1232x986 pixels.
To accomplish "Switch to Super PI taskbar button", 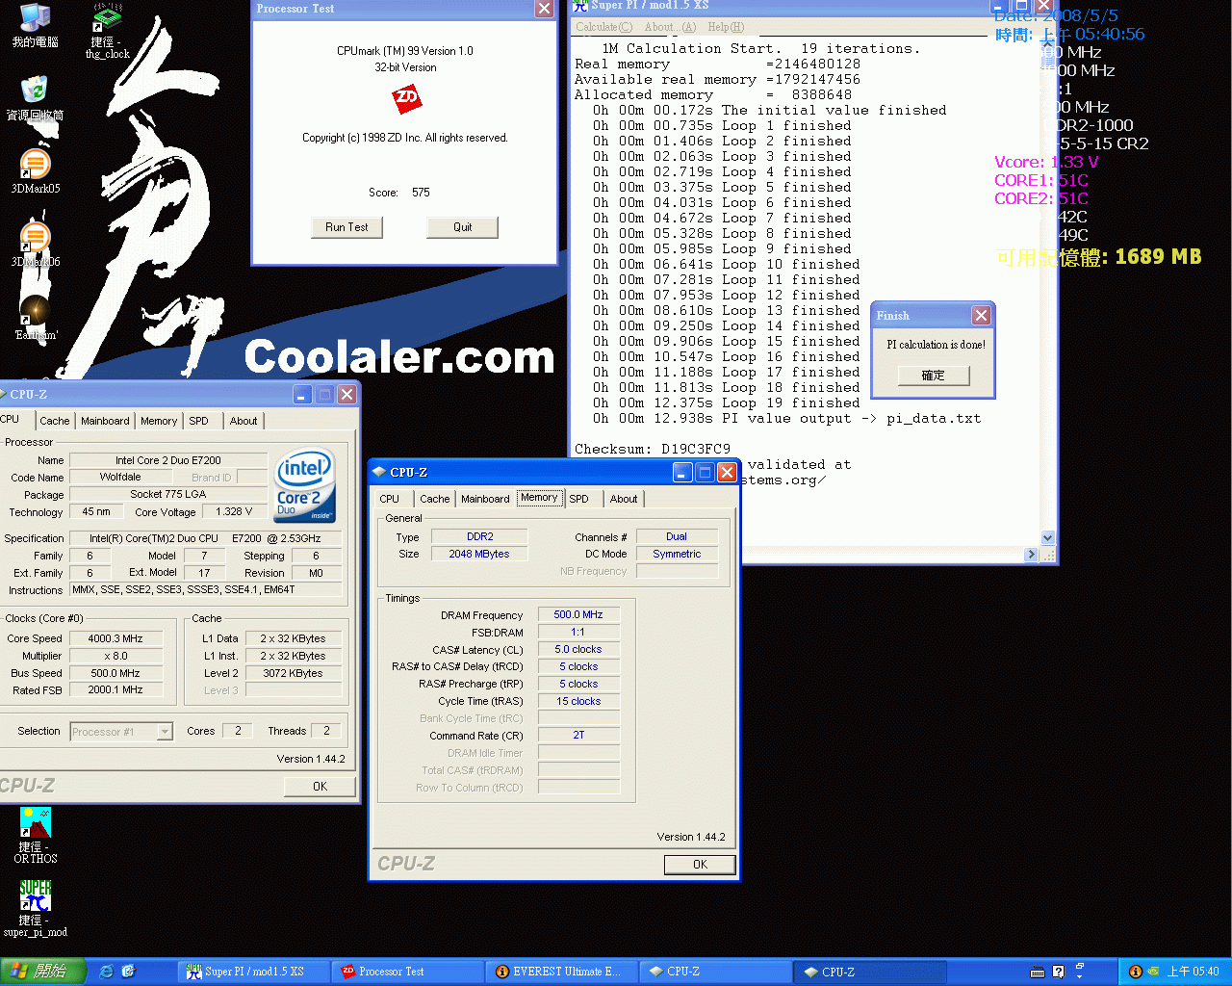I will (x=253, y=972).
